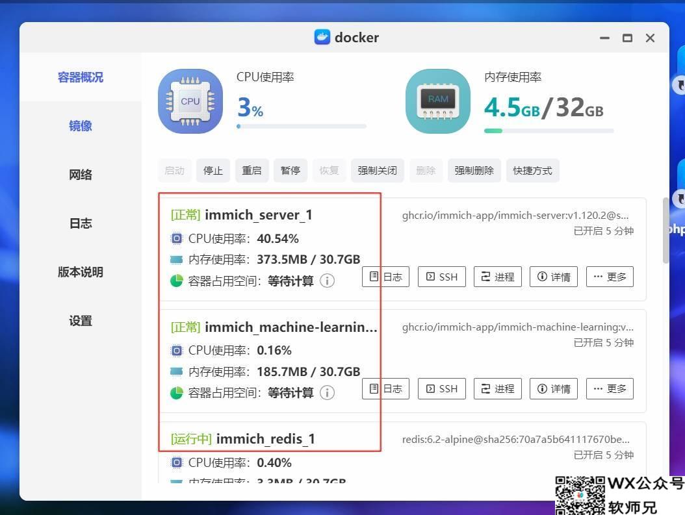Click the 重启 button
The image size is (685, 515).
coord(252,170)
